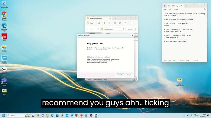Click Cancel in the Citrix Workspace installer
This screenshot has height=118, width=211.
[x=129, y=75]
